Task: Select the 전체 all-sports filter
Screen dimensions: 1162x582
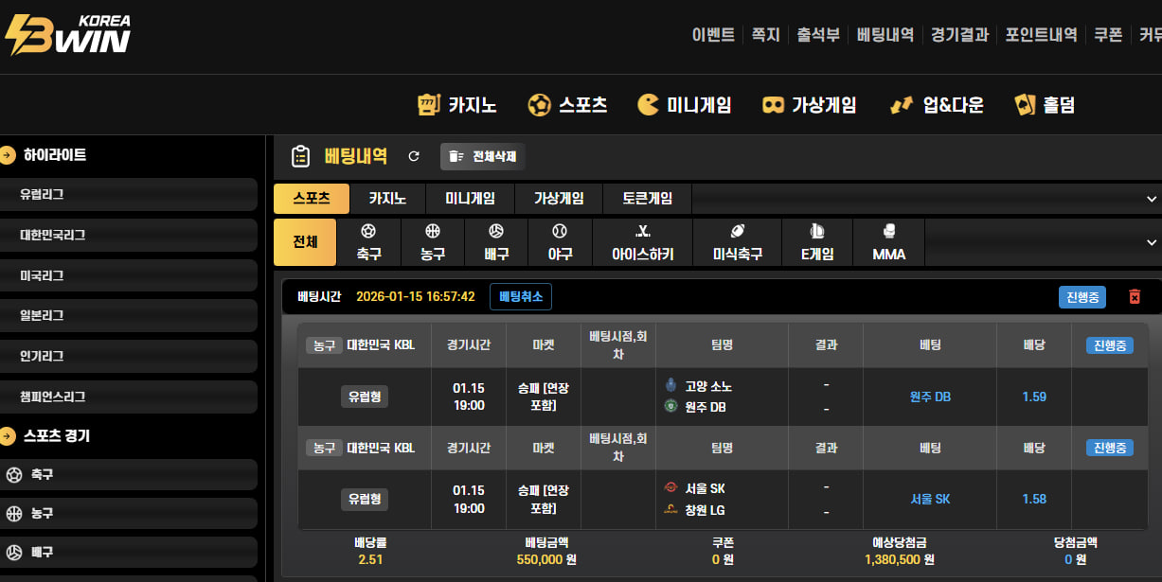Action: click(x=305, y=242)
